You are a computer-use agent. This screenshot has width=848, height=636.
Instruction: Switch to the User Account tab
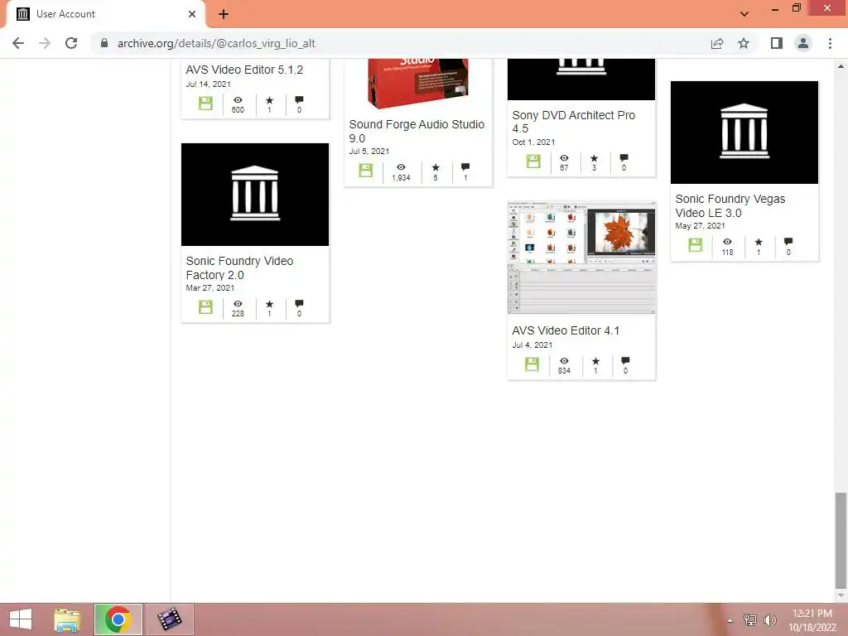pyautogui.click(x=105, y=14)
